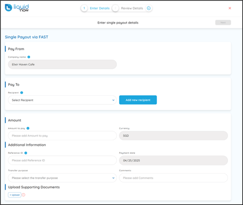This screenshot has height=205, width=243.
Task: Click the Reference ID info icon
Action: pyautogui.click(x=26, y=153)
